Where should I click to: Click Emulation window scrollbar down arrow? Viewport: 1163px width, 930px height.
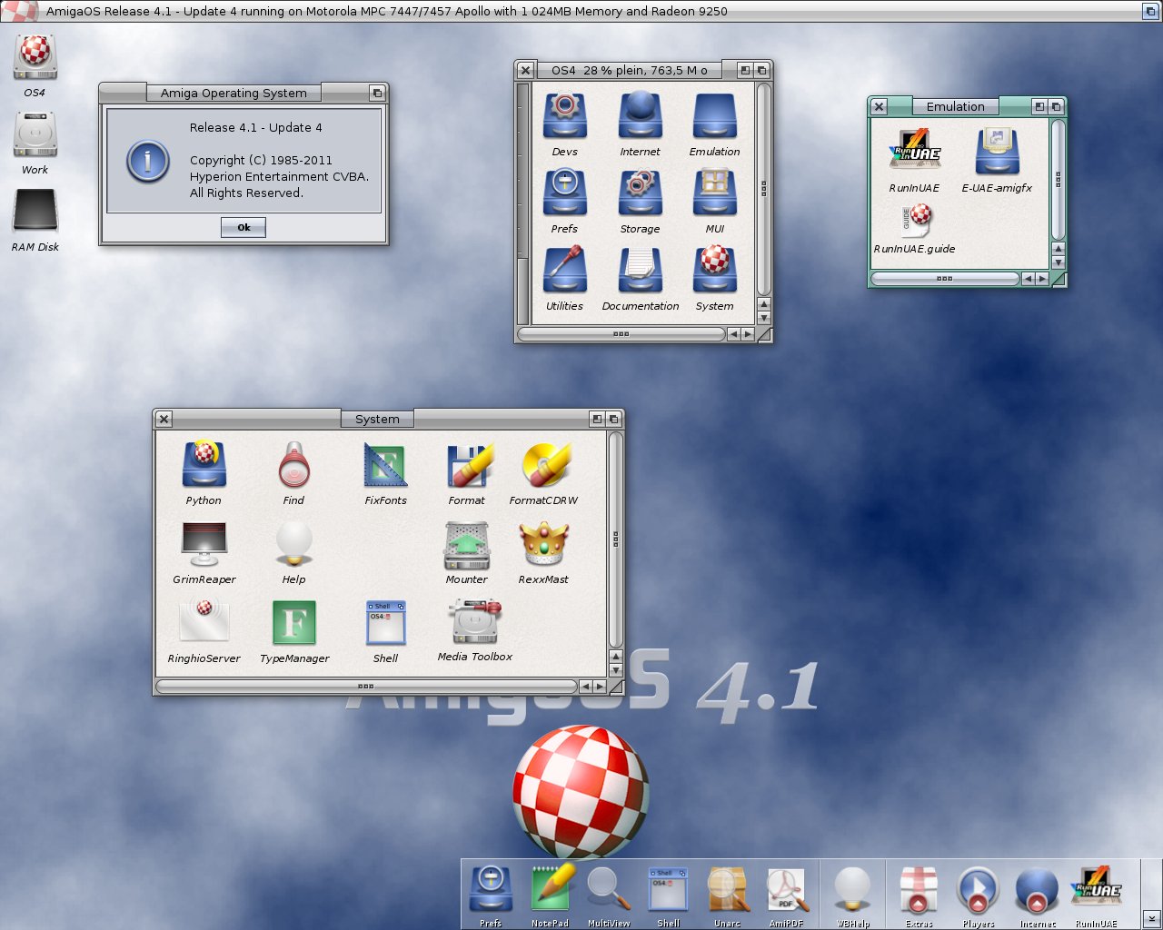(x=1058, y=263)
